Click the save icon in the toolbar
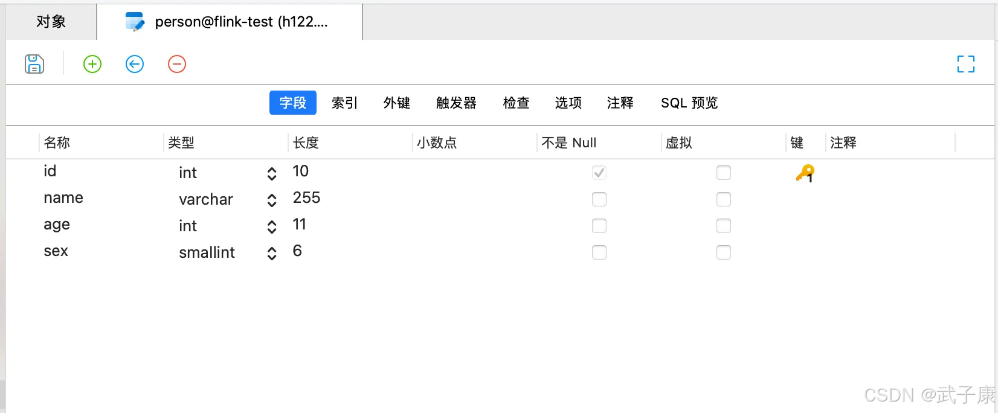This screenshot has height=413, width=998. 34,64
